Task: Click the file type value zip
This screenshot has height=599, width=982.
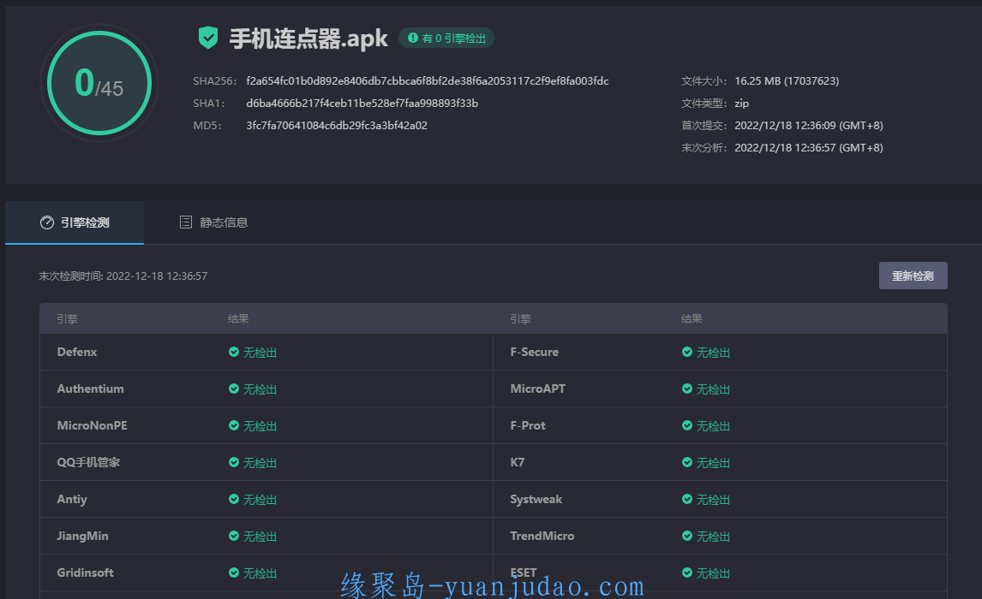Action: click(x=741, y=104)
